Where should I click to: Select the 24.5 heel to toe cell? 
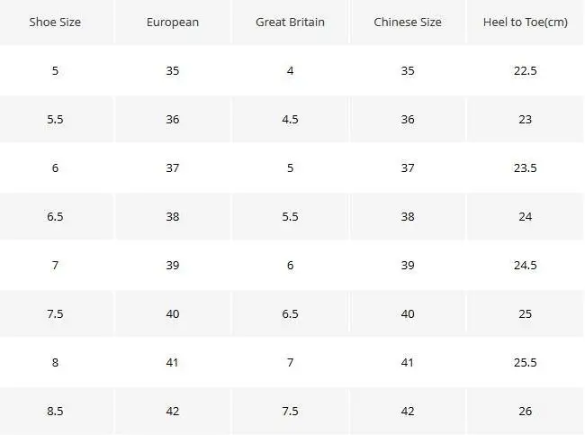pyautogui.click(x=525, y=265)
